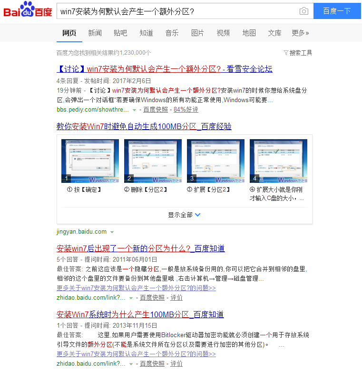
Task: Click the step caption ③ 扩展【分区2】
Action: [208, 189]
